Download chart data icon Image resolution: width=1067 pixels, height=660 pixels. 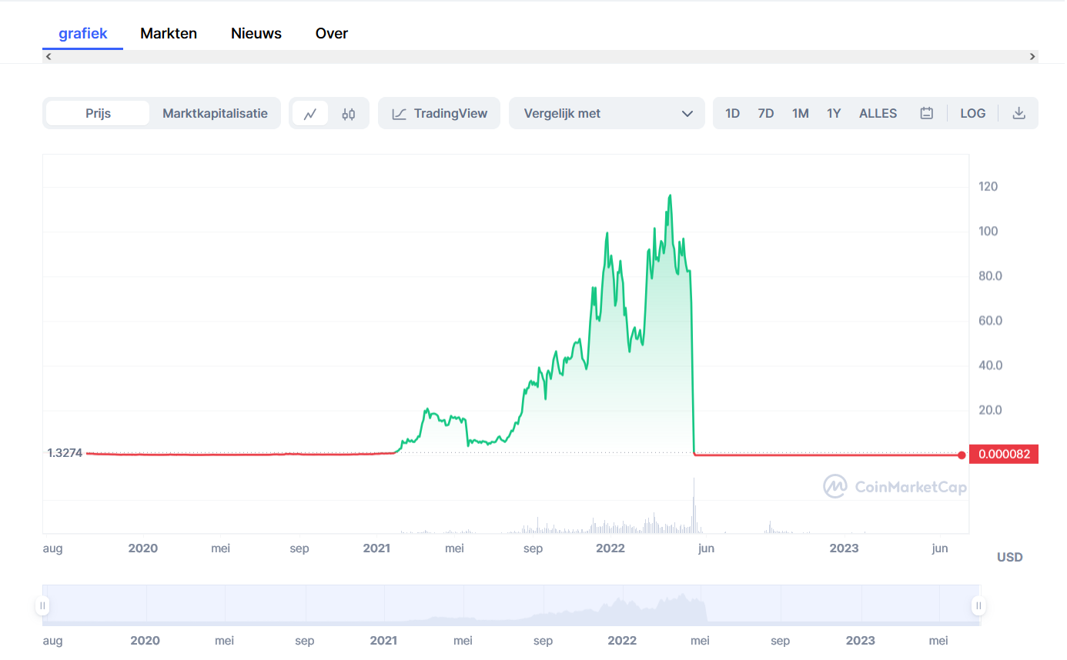point(1018,113)
